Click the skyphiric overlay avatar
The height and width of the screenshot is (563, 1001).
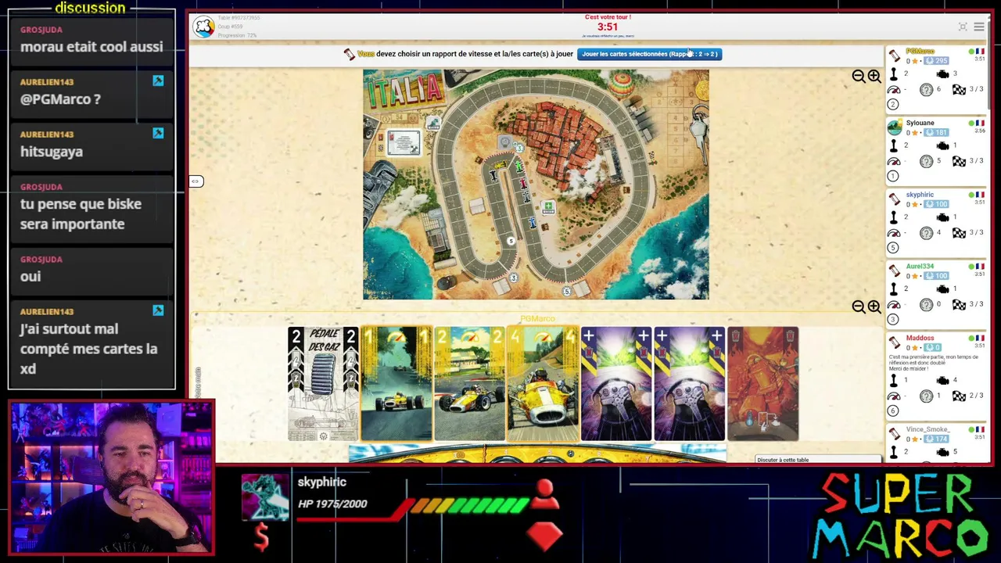tap(265, 497)
